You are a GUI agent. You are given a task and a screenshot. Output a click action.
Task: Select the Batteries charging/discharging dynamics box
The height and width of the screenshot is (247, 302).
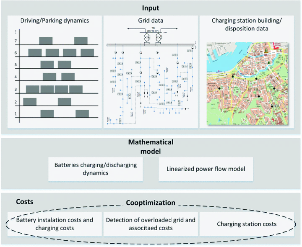pyautogui.click(x=98, y=168)
